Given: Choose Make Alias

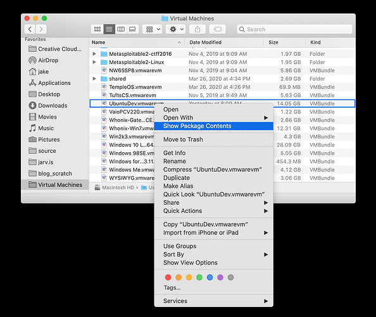Looking at the screenshot, I should [214, 186].
